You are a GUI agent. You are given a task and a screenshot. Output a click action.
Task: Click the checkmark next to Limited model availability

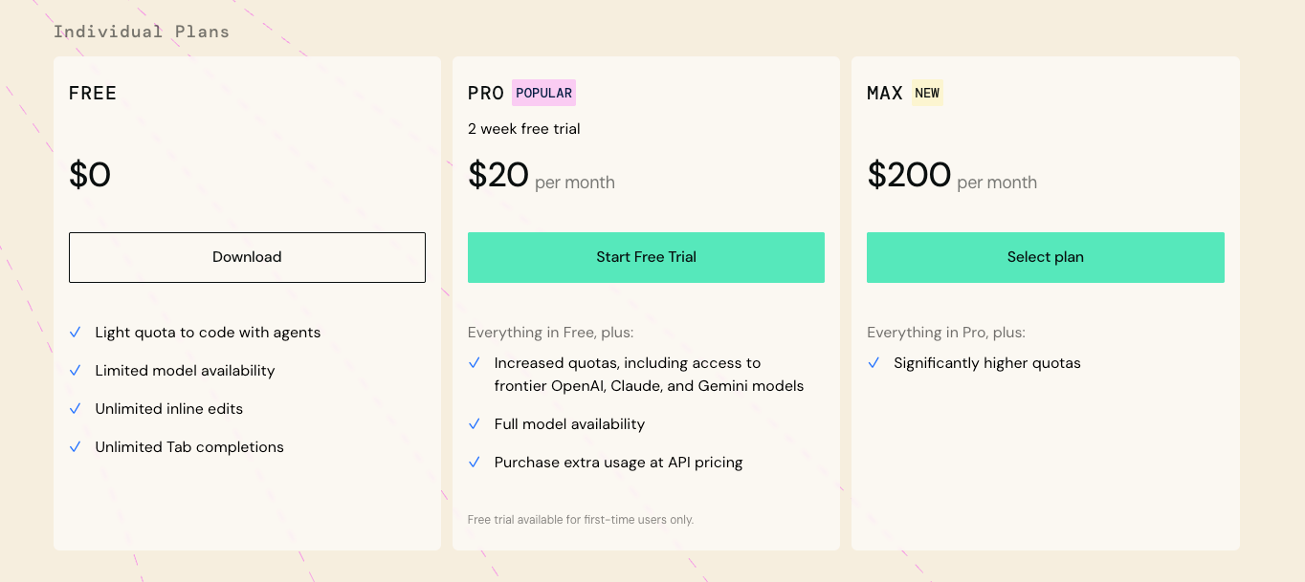(76, 370)
